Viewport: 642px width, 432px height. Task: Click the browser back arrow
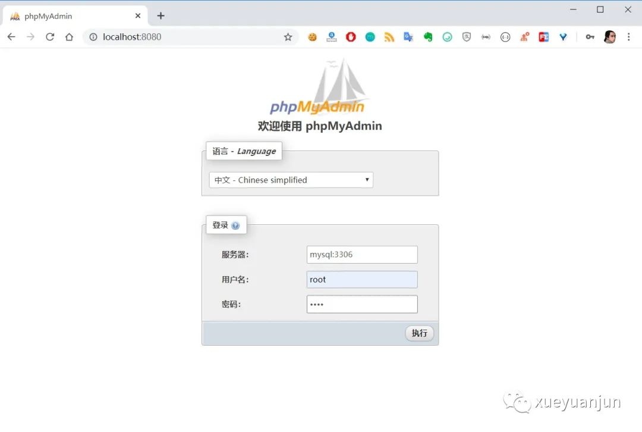click(11, 37)
